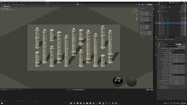This screenshot has height=105, width=187.
Task: Switch to the Layout workspace tab
Action: 21,3
